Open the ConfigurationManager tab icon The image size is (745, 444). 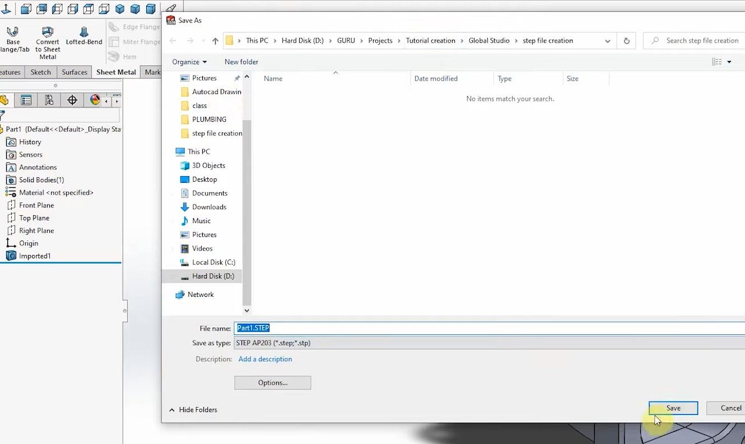[49, 100]
